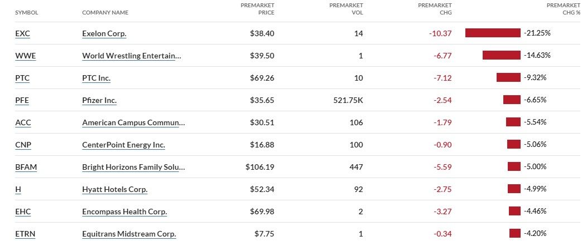
Task: Select the BFAM ticker link
Action: pos(25,167)
